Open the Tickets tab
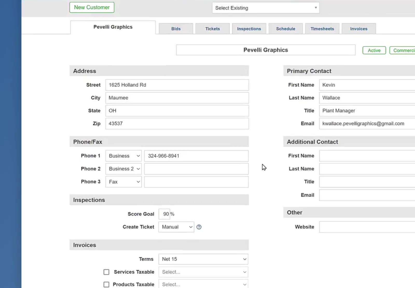Viewport: 415px width, 288px height. (212, 29)
